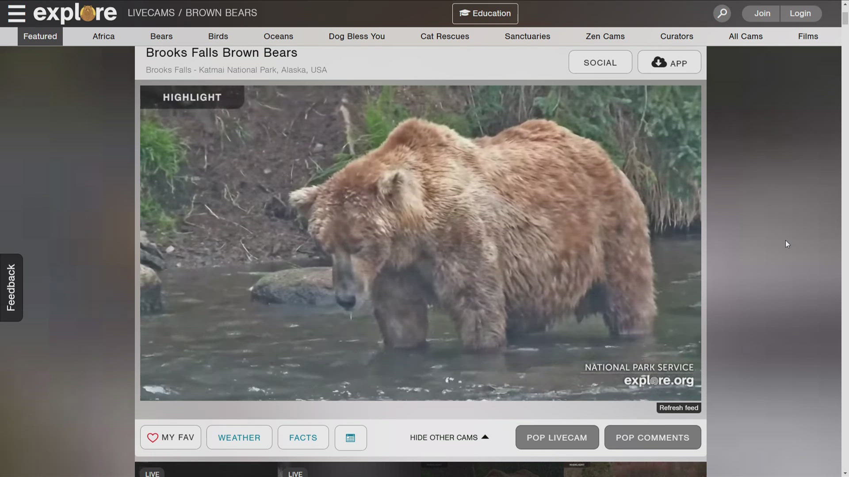
Task: Open the Social button
Action: [x=600, y=62]
